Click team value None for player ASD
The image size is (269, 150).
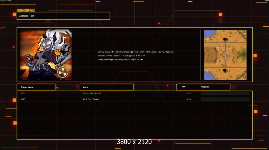(x=189, y=99)
